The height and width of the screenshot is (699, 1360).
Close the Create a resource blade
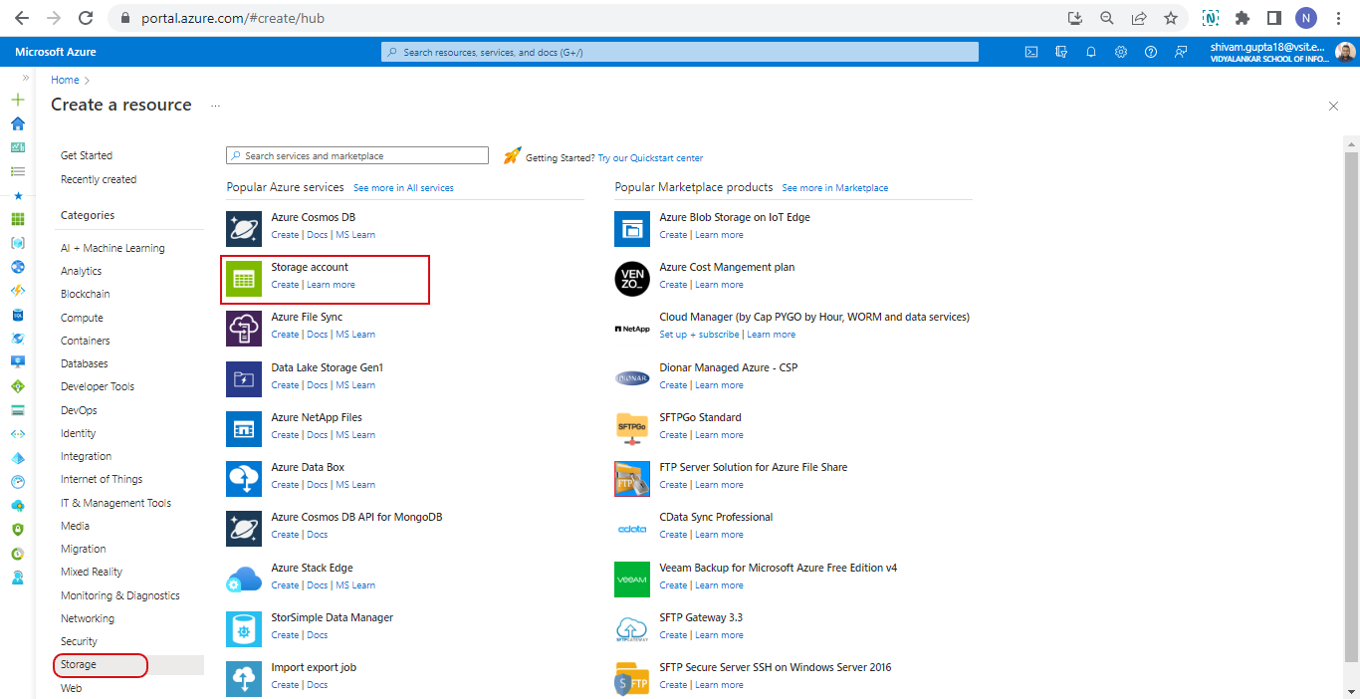(1333, 106)
